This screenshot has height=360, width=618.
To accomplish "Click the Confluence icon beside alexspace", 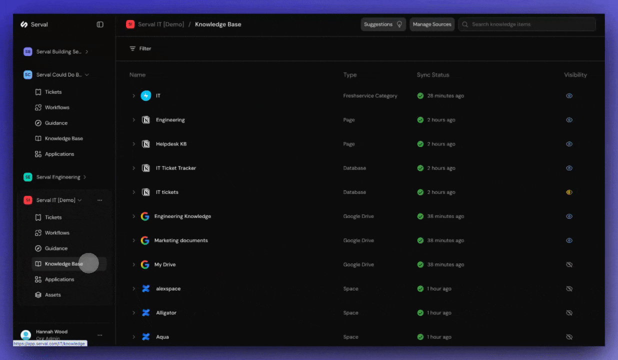I will [x=145, y=288].
